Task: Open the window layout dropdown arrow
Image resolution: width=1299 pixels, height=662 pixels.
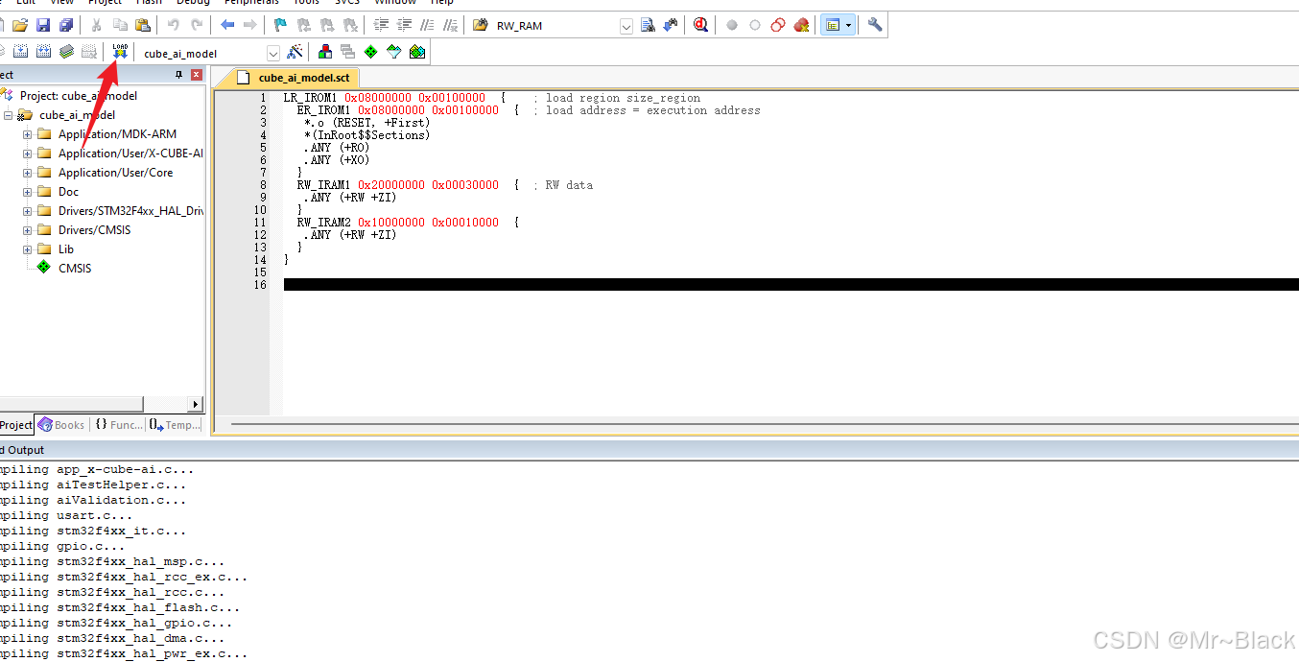Action: (849, 25)
